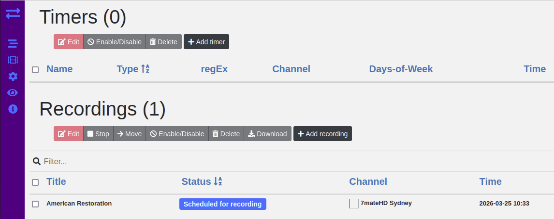Image resolution: width=554 pixels, height=219 pixels.
Task: Click the magnifier search icon by Filter
Action: point(36,161)
